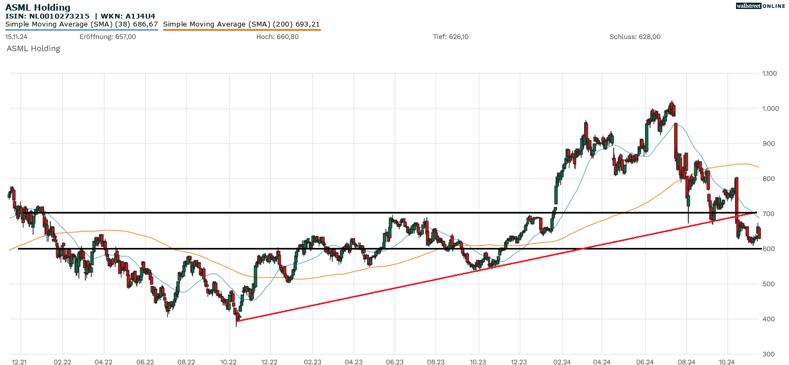
Task: Toggle the ASML Holding series label under the date
Action: click(33, 48)
